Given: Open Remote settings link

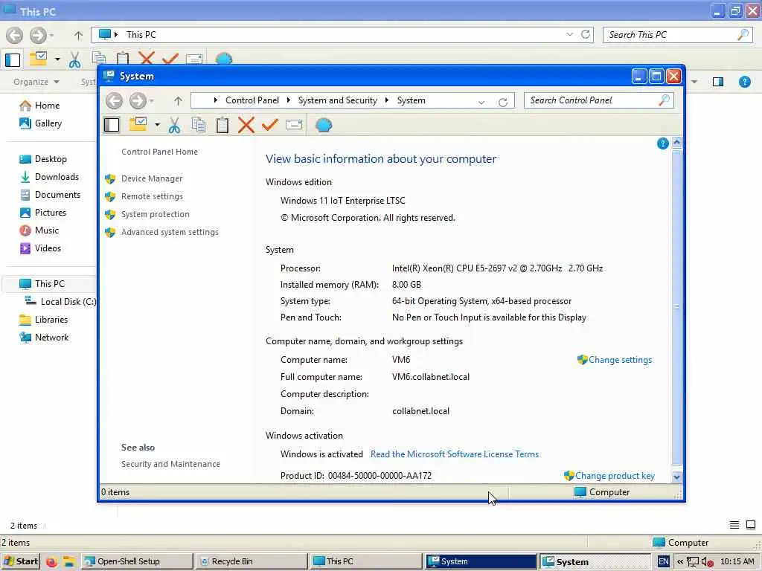Looking at the screenshot, I should click(152, 196).
